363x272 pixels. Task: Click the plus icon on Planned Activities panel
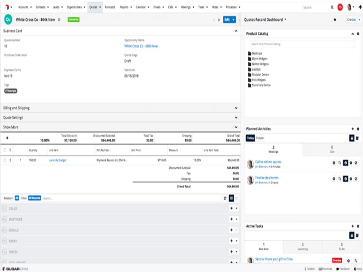pos(352,129)
